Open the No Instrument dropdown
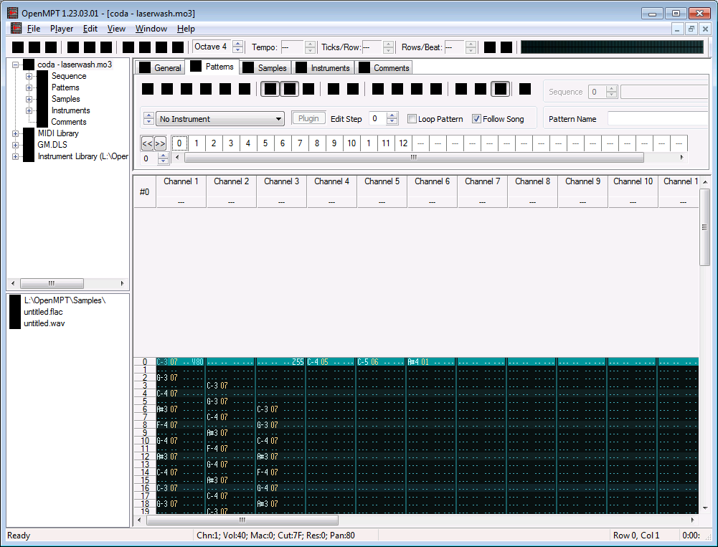718x547 pixels. click(x=221, y=119)
